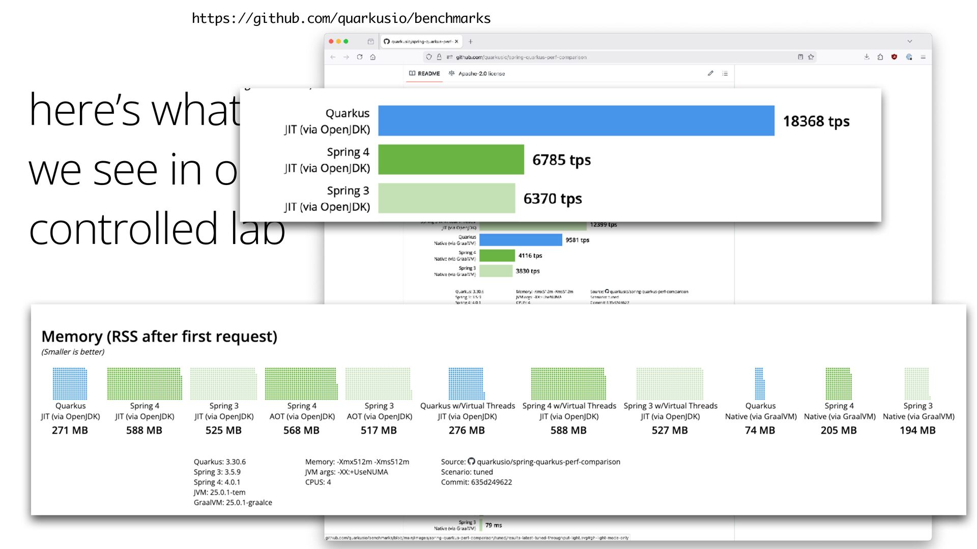Viewport: 977px width, 549px height.
Task: Click the blue Quarkus 18368 tps bar
Action: pyautogui.click(x=576, y=120)
